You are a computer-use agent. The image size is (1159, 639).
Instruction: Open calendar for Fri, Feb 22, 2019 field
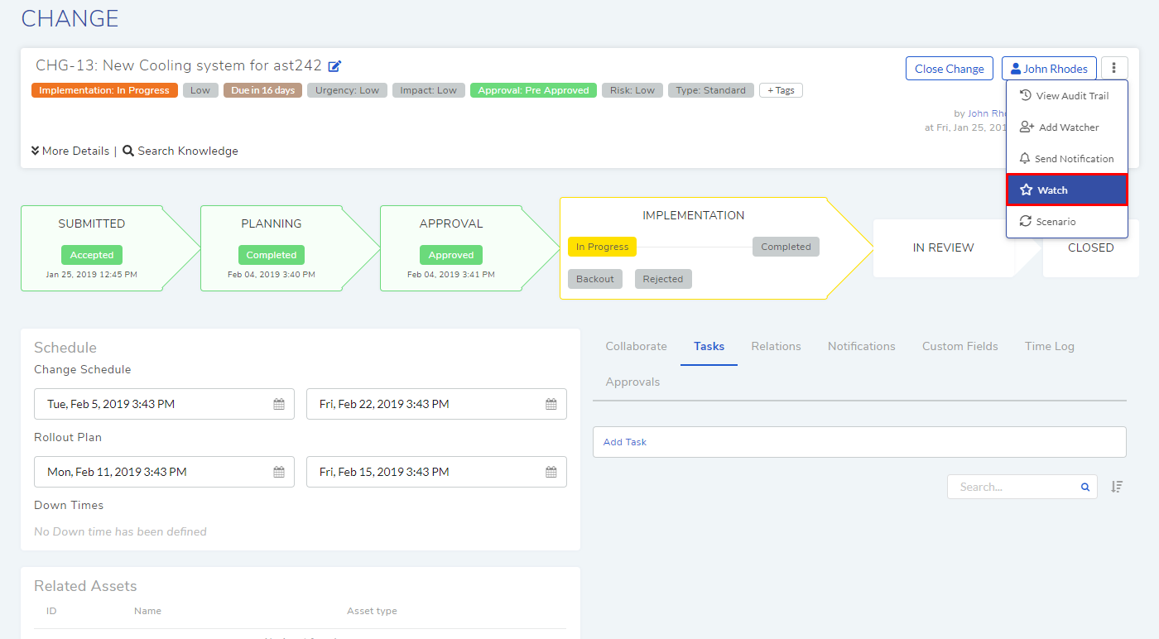(551, 404)
